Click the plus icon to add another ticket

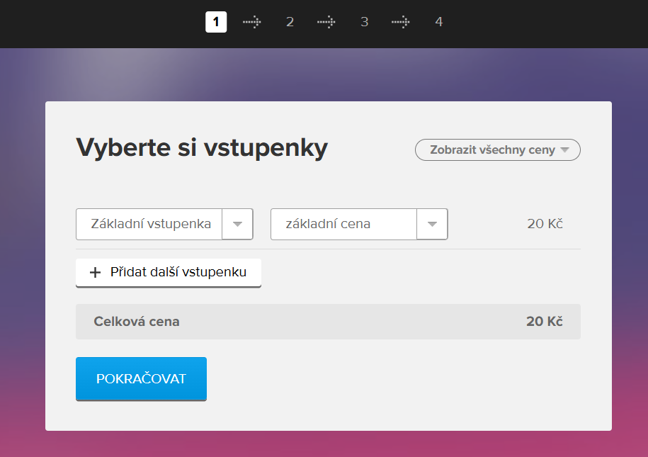click(95, 273)
